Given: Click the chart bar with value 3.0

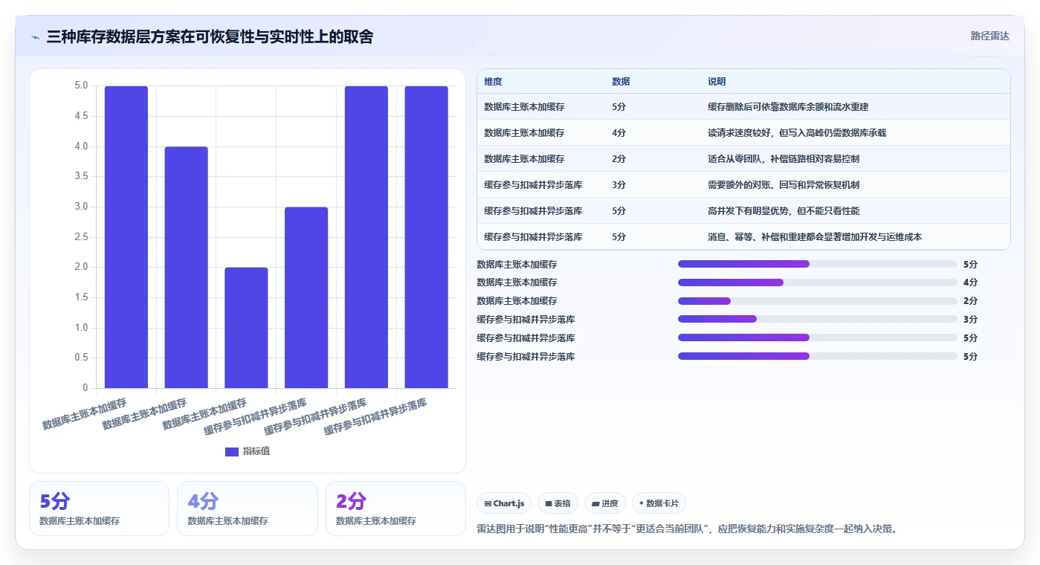Looking at the screenshot, I should point(306,297).
